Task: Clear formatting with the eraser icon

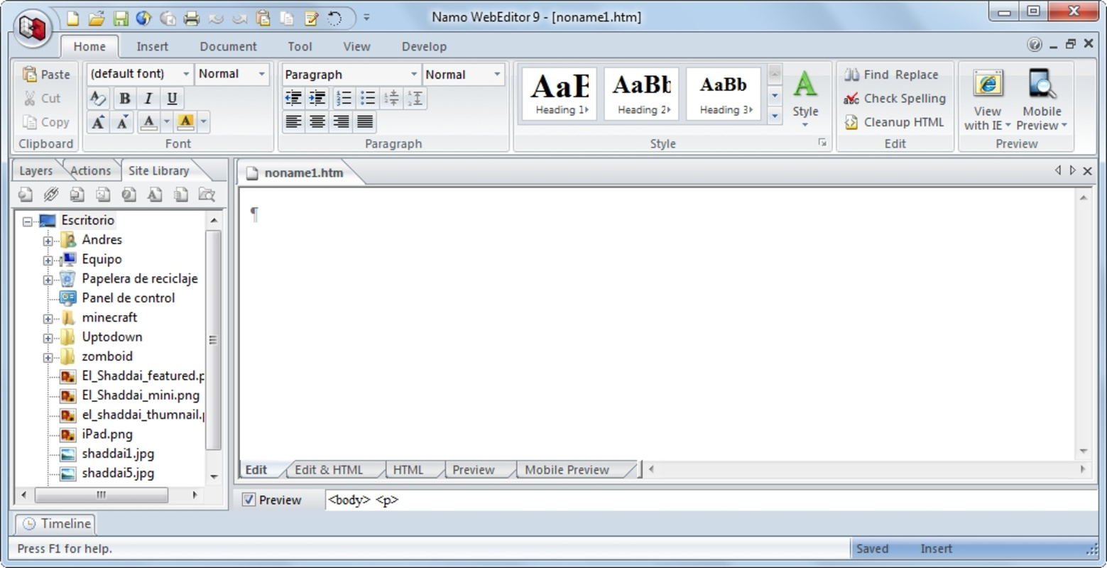Action: (98, 98)
